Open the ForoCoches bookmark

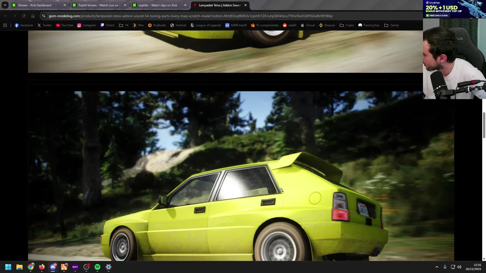(x=369, y=25)
